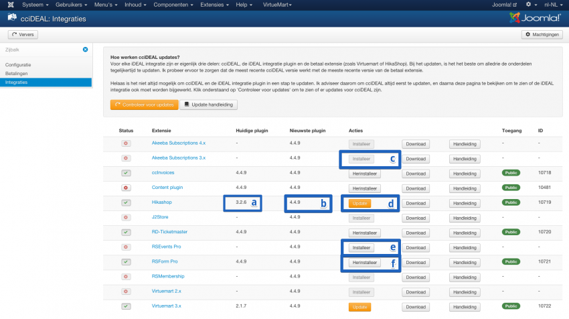Click the Public badge in RD-Ticketmaster row
This screenshot has height=319, width=569.
[511, 232]
